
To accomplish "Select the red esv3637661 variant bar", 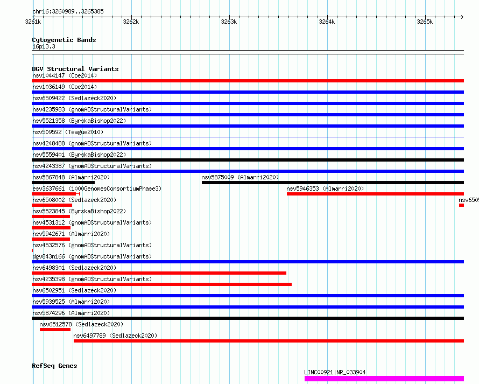I will (56, 194).
